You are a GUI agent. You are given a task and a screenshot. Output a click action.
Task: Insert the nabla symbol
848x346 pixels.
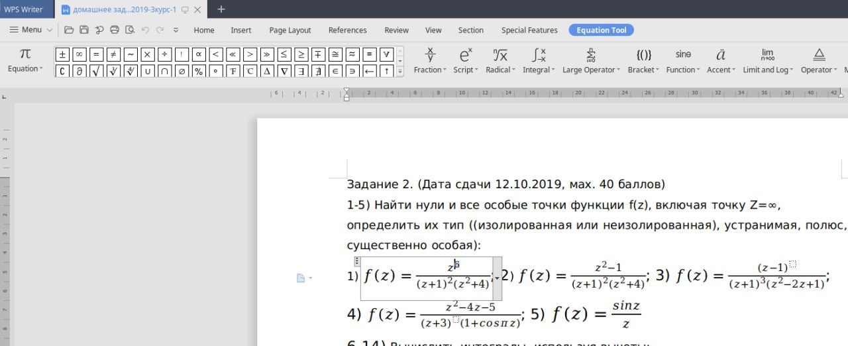(284, 70)
